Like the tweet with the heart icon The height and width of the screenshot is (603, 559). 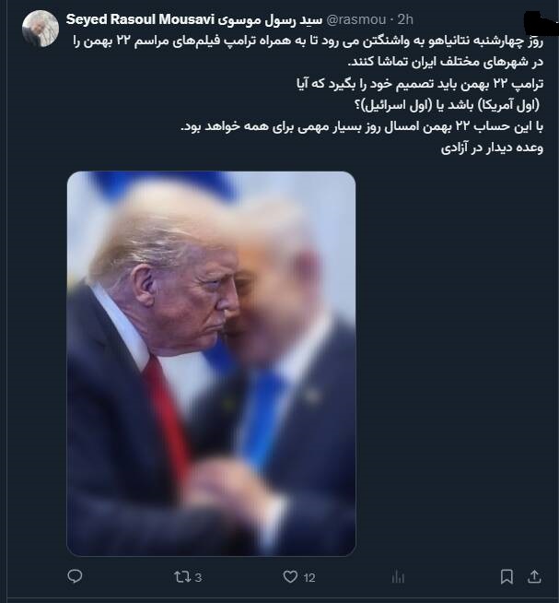[x=290, y=576]
